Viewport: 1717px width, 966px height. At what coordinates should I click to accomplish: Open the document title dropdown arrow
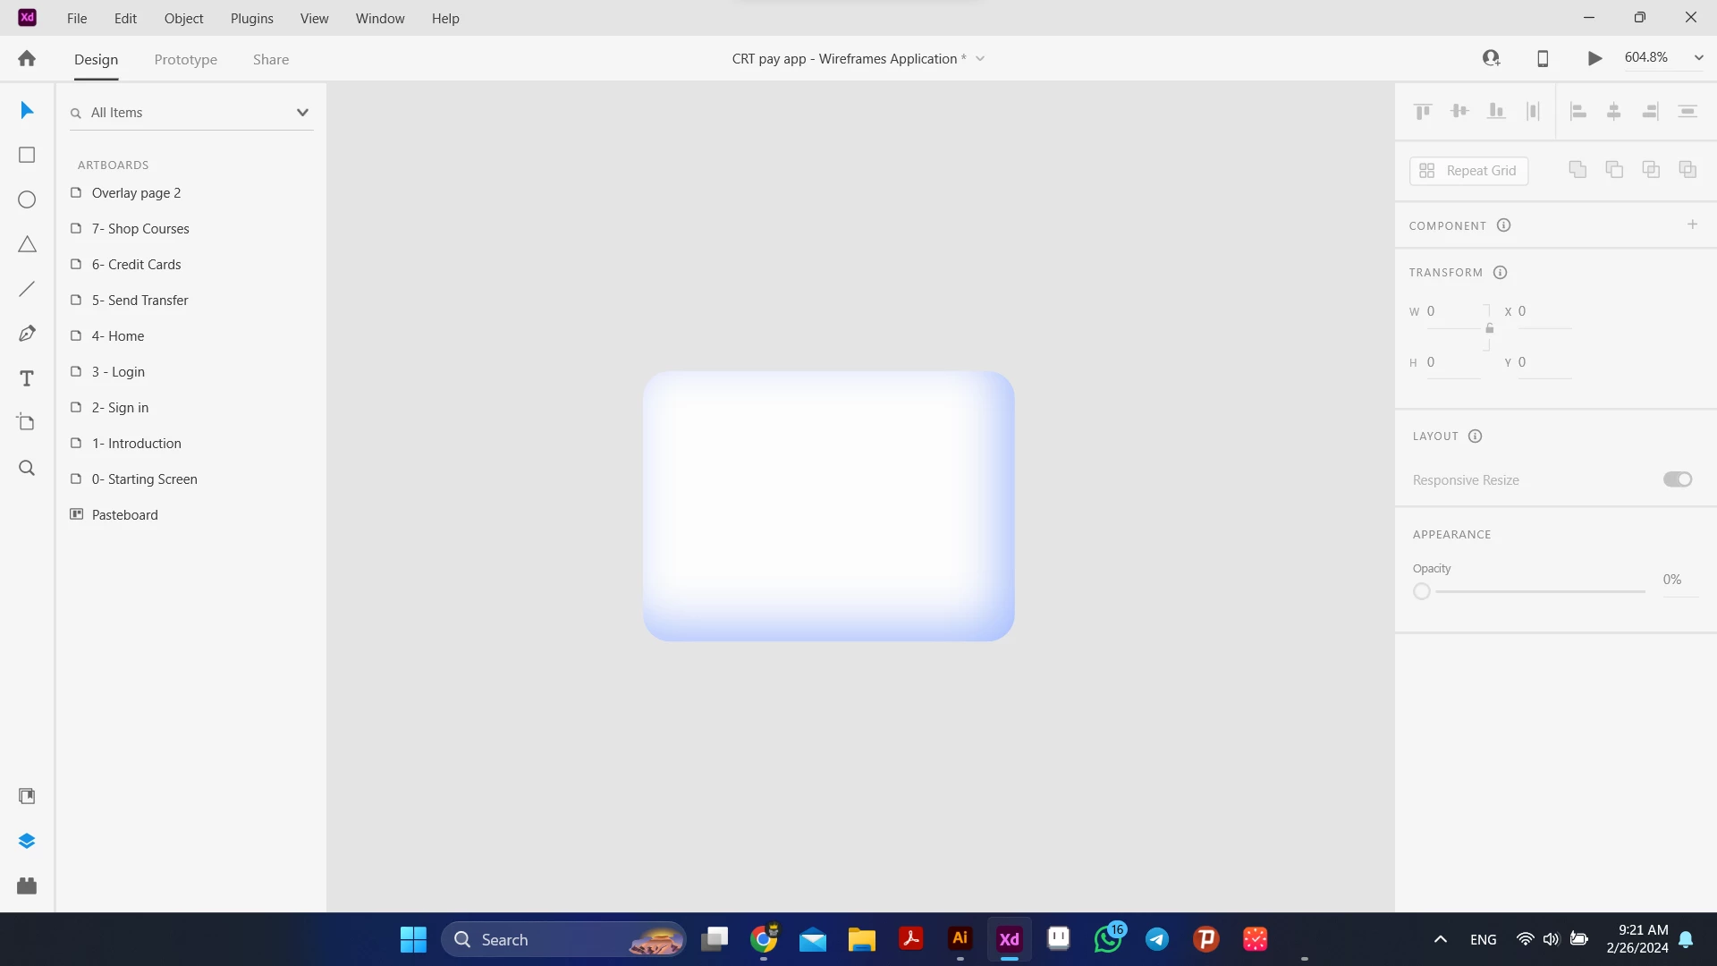[980, 59]
